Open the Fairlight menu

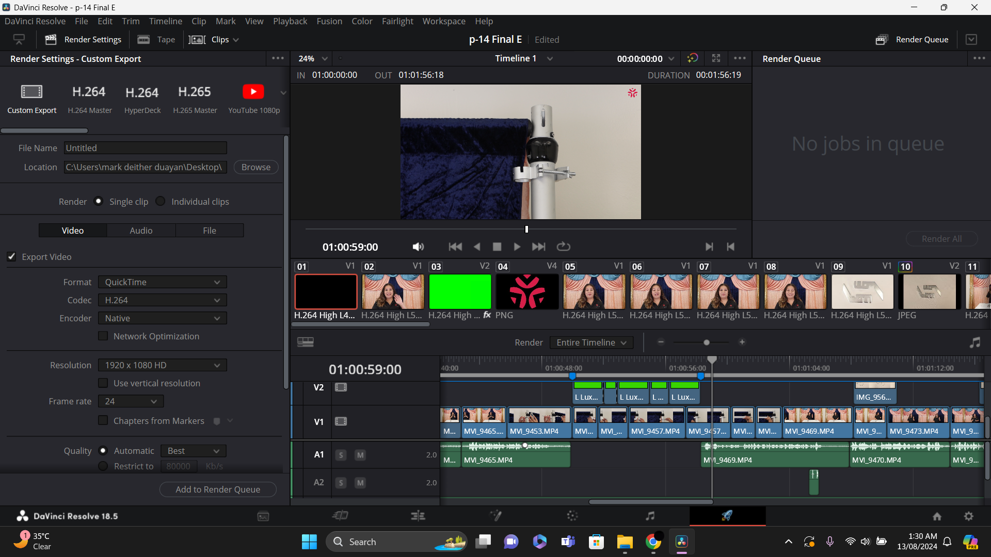tap(397, 21)
